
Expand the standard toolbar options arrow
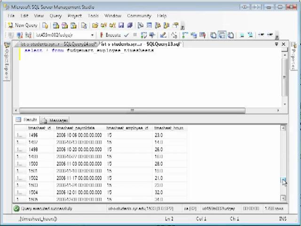pos(182,27)
